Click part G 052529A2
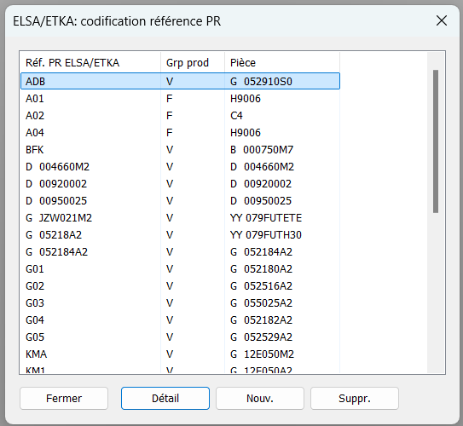This screenshot has height=426, width=463. pos(261,337)
